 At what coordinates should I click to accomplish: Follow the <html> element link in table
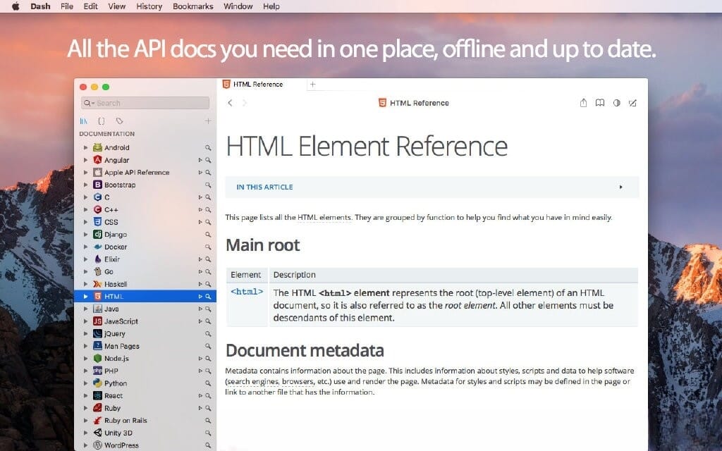point(247,292)
